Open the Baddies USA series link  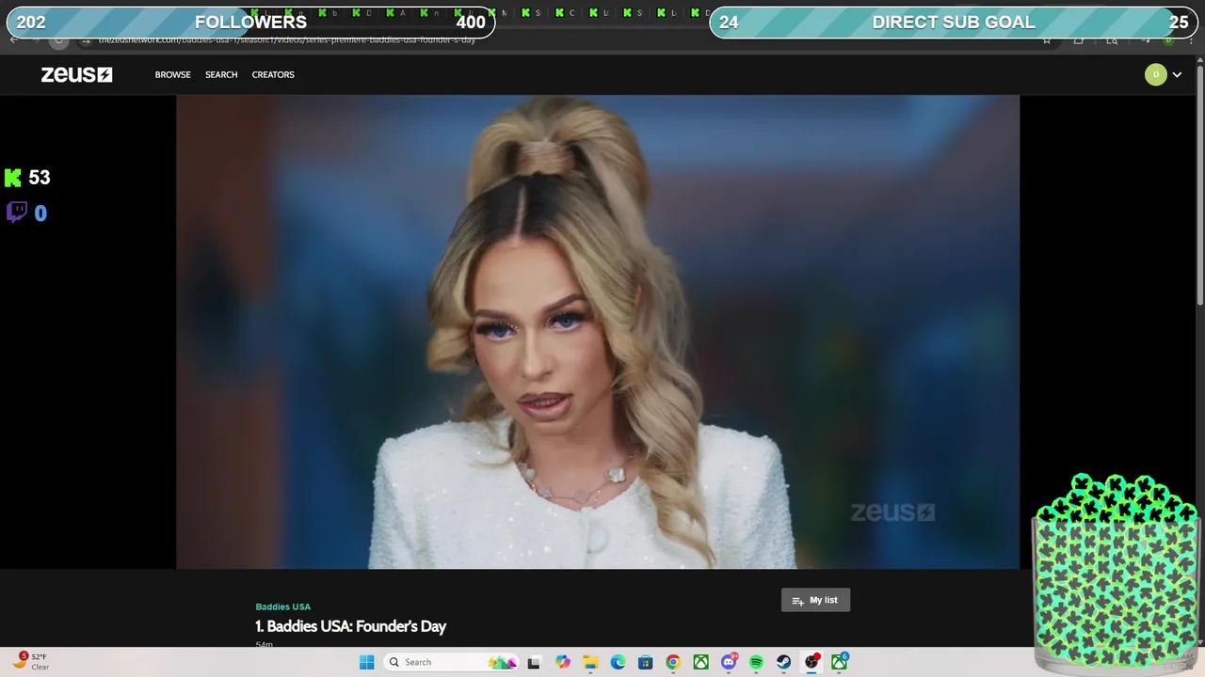(282, 606)
